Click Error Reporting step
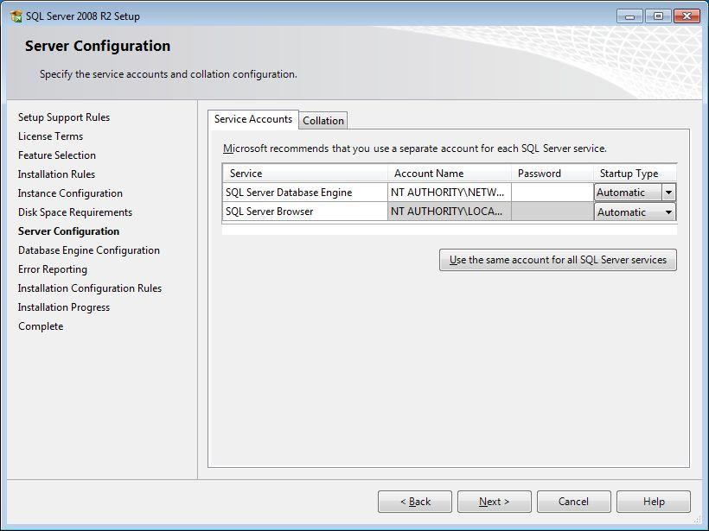 tap(53, 269)
